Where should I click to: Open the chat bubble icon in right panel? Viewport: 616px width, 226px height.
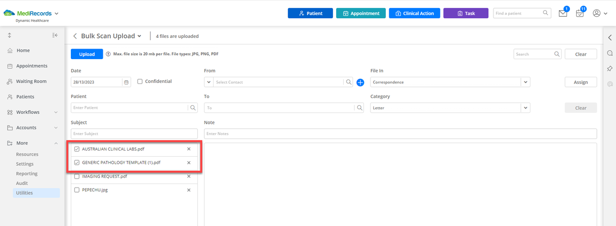pyautogui.click(x=609, y=53)
